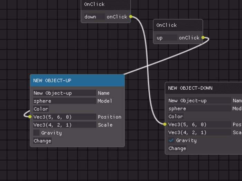Select the NEW OBJECT-DOWN node title bar
242x181 pixels.
[204, 88]
